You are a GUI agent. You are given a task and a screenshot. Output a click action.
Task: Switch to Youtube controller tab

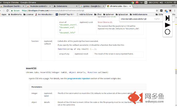[38, 6]
